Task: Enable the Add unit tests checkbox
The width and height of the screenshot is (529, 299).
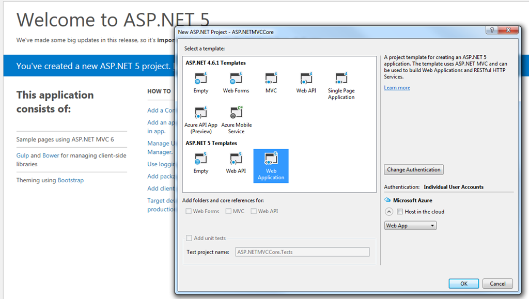Action: (189, 238)
